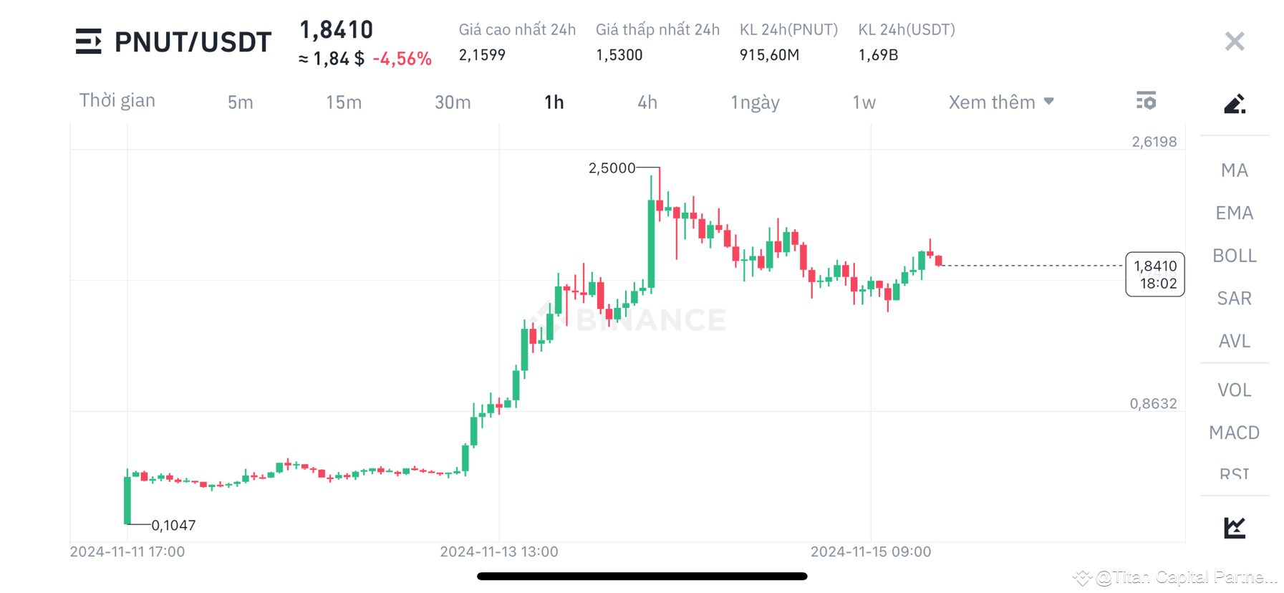Toggle the MA indicator
1284x593 pixels.
(x=1233, y=170)
